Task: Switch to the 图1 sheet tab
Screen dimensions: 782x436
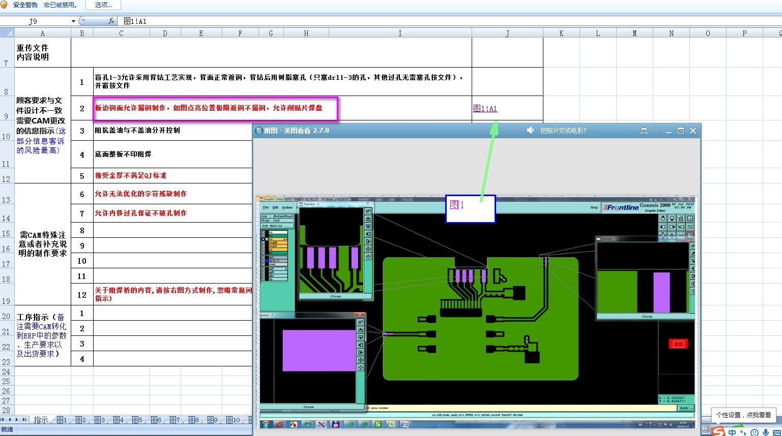Action: pyautogui.click(x=62, y=420)
